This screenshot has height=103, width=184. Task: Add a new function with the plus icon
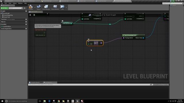point(26,19)
